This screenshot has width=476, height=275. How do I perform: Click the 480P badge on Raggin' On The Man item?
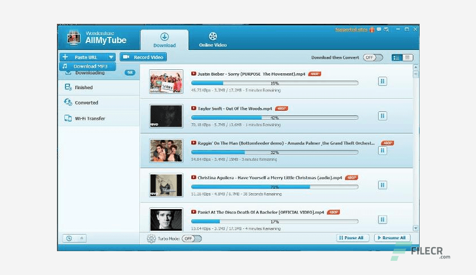pyautogui.click(x=387, y=143)
